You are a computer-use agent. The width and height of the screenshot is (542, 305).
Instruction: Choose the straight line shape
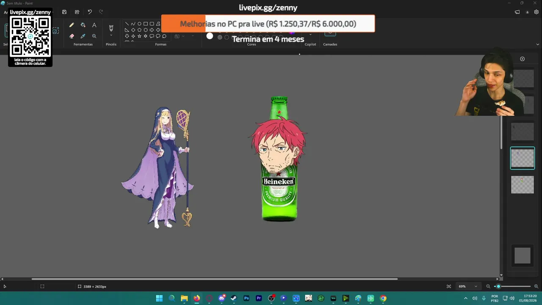coord(127,24)
